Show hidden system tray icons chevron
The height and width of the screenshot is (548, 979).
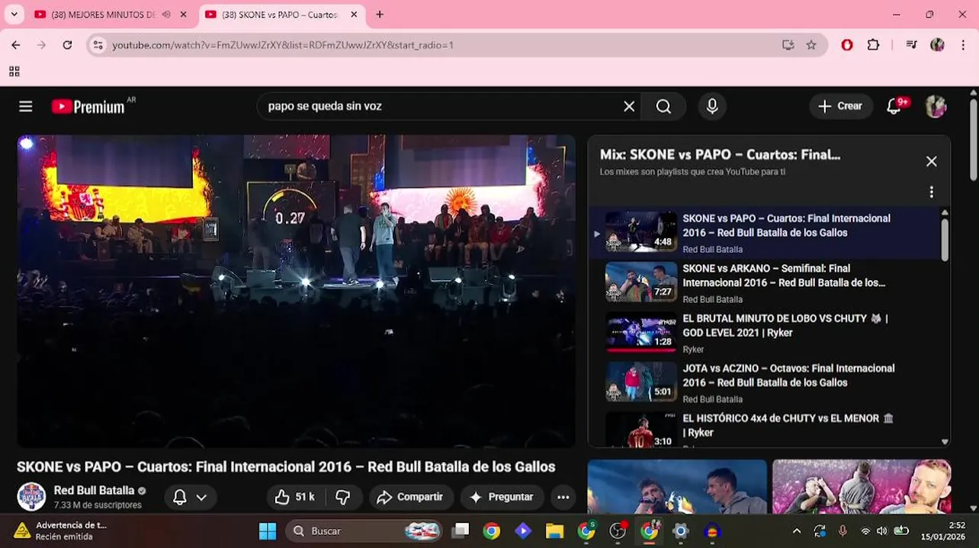coord(797,531)
